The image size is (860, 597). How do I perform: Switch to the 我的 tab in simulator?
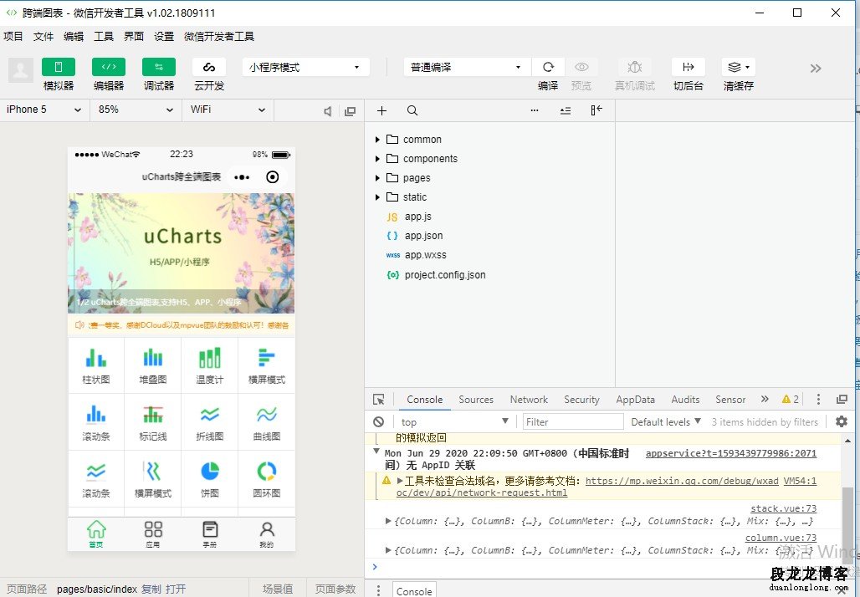[x=267, y=534]
